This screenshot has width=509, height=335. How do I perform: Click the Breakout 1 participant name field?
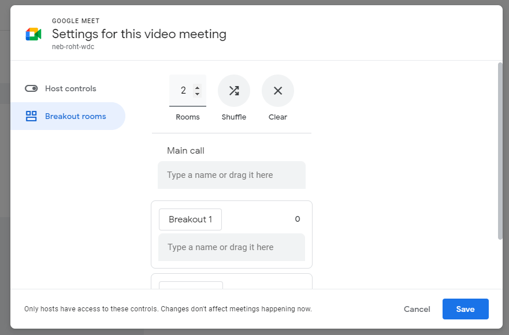232,247
